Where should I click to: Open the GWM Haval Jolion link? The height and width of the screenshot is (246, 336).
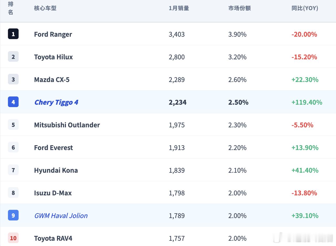61,216
